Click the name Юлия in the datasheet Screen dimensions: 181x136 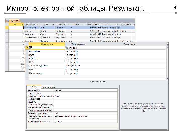point(43,34)
